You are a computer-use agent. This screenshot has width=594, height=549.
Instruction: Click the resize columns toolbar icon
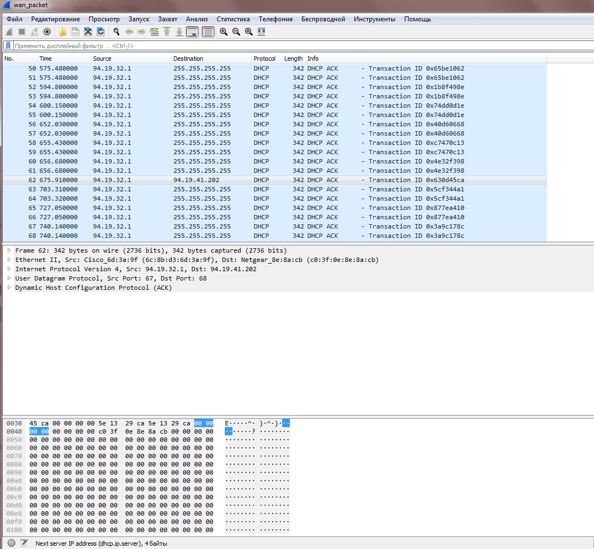coord(261,32)
